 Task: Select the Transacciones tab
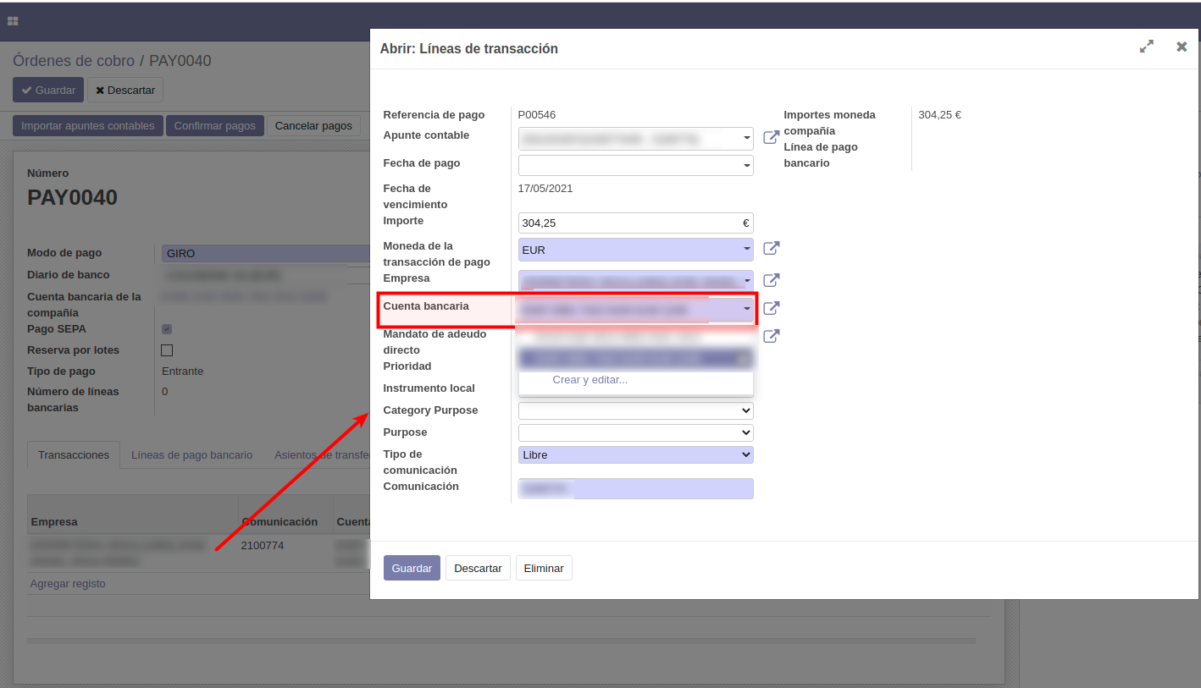[74, 455]
